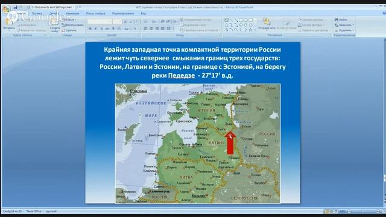The width and height of the screenshot is (386, 217).
Task: Click the zoom slider in status bar
Action: (363, 212)
